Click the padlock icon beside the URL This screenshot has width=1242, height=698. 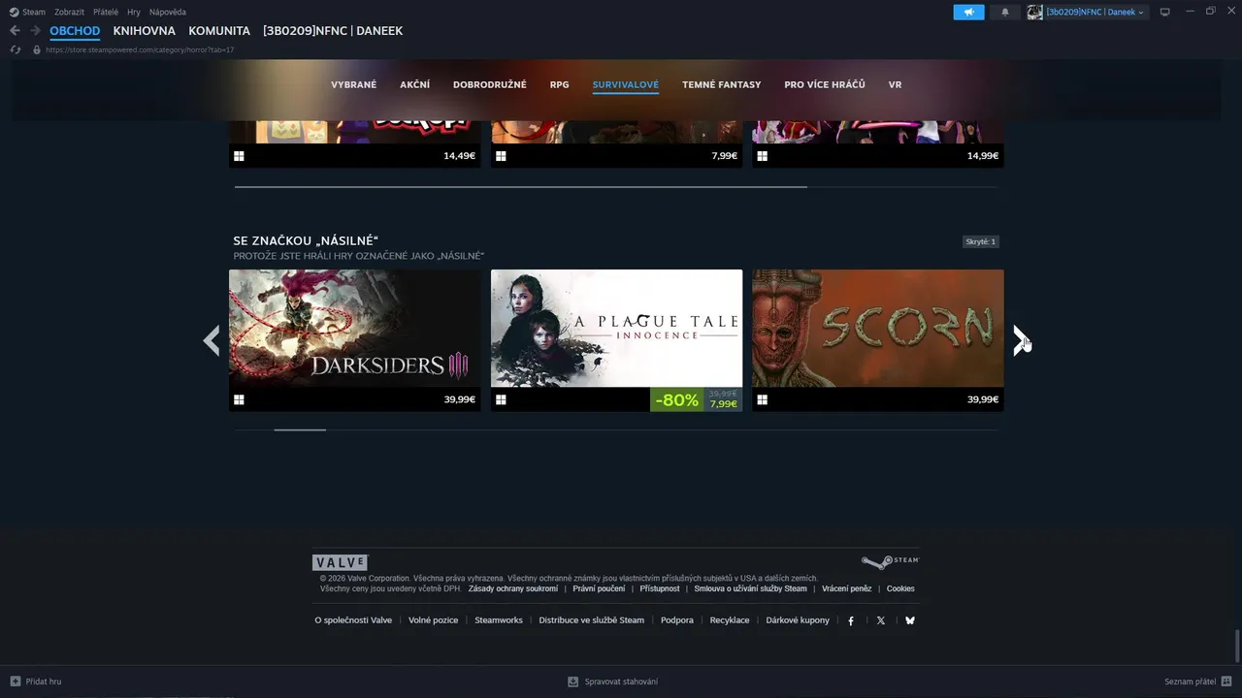tap(37, 49)
